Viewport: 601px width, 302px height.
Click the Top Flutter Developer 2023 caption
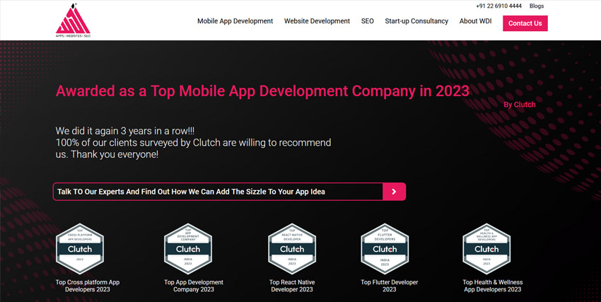(x=390, y=286)
